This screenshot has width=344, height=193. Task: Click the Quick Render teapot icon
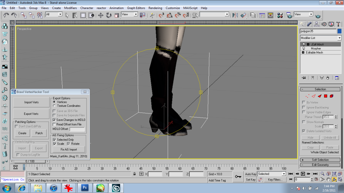pos(318,16)
